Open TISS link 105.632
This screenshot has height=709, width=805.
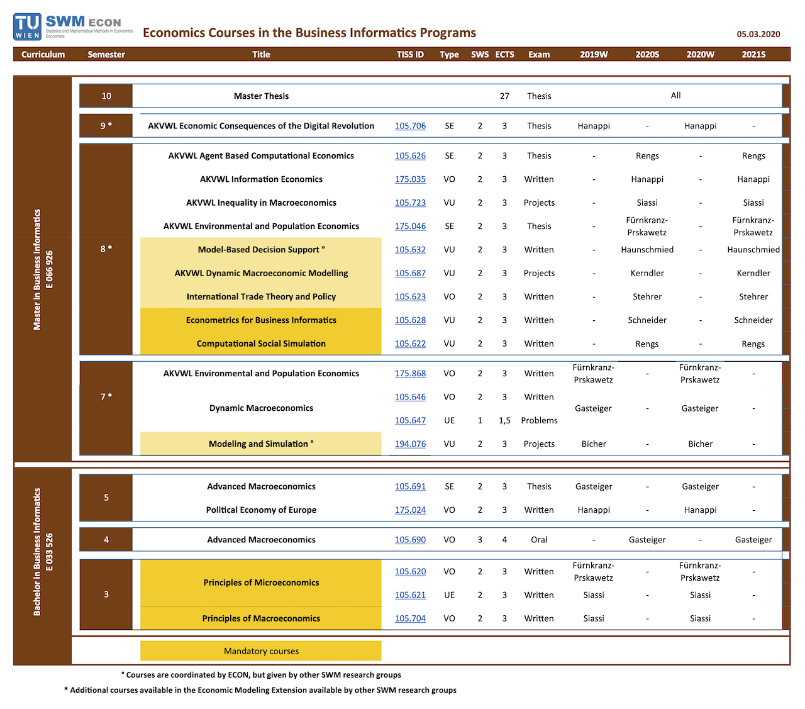pos(410,250)
